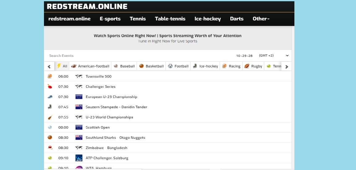Click EU flag beside Scottish Open
356x170 pixels.
pyautogui.click(x=79, y=127)
